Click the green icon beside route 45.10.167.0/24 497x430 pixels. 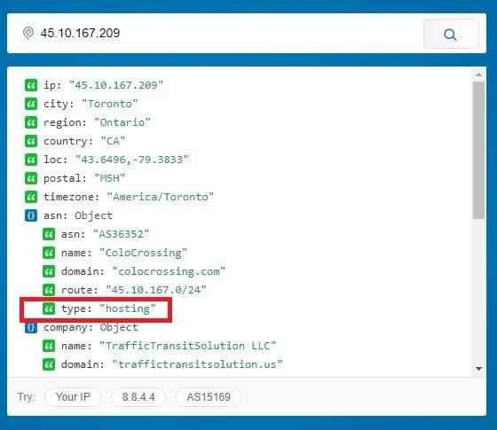pos(49,290)
